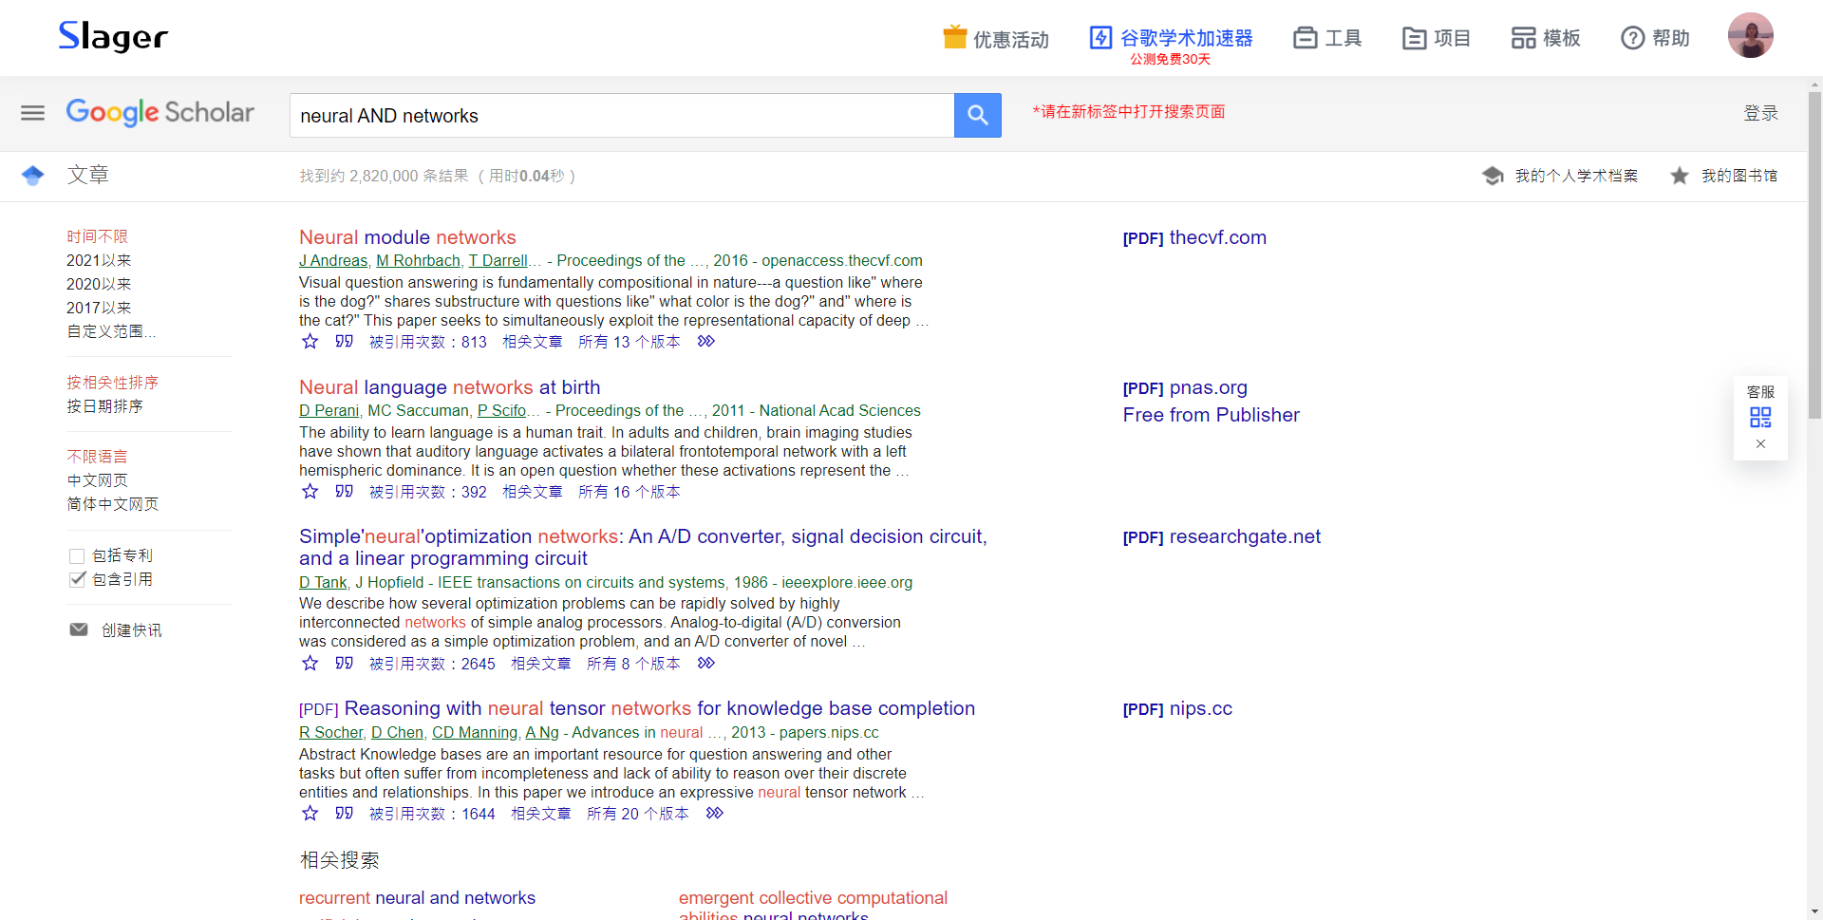
Task: Click the search magnifier button
Action: 978,115
